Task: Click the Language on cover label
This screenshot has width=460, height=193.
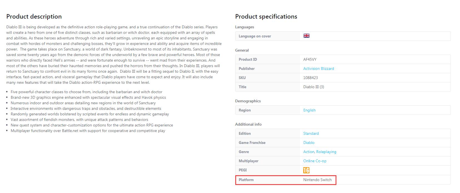Action: tap(254, 36)
